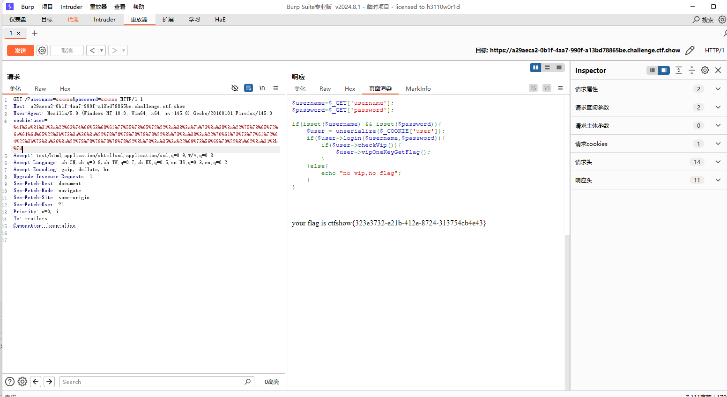Open the 查看 menu
This screenshot has height=397, width=727.
[120, 7]
